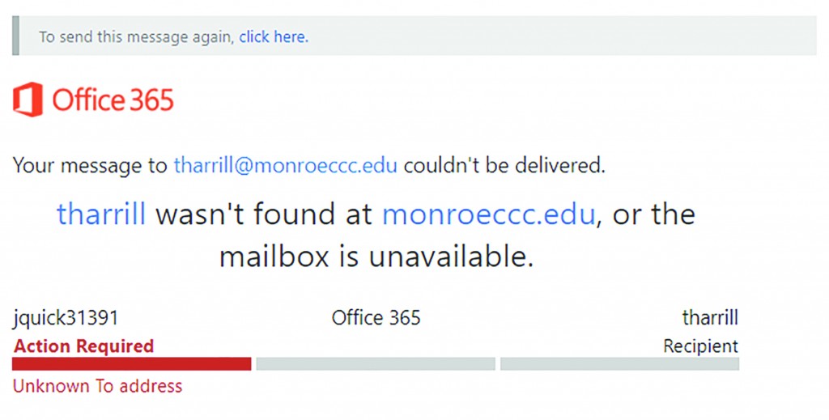Click the 'Office 365' label above status bar
The width and height of the screenshot is (829, 420).
tap(376, 317)
